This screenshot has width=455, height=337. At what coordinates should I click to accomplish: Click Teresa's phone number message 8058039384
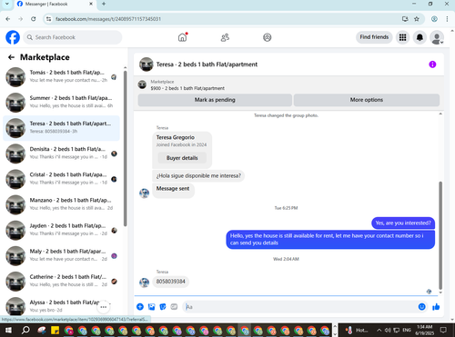coord(170,282)
